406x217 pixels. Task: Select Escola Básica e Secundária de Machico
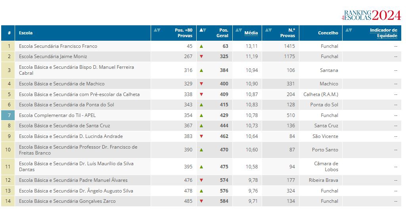[61, 84]
